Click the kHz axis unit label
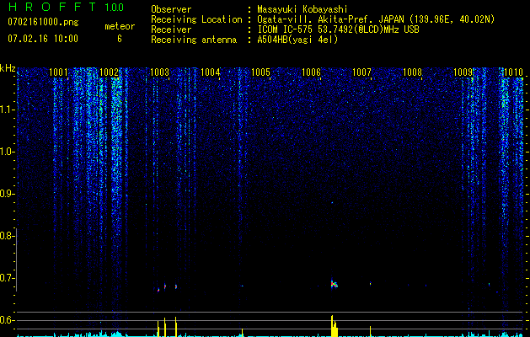This screenshot has width=530, height=337. 8,68
